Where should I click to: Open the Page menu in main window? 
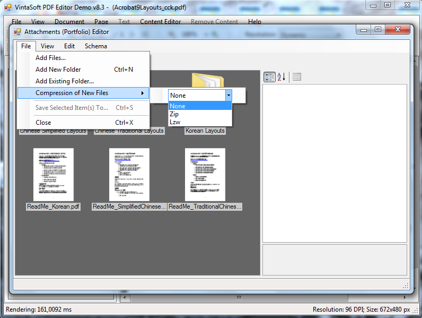click(x=101, y=22)
